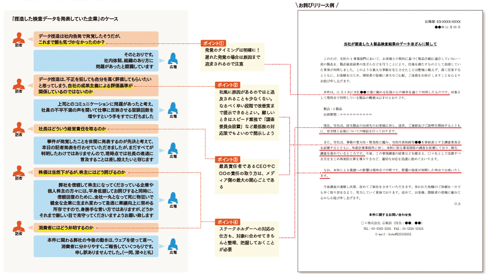Select the paragraph starting 現在、当社は、該当製品の出荷先
The image size is (487, 274).
[390, 128]
